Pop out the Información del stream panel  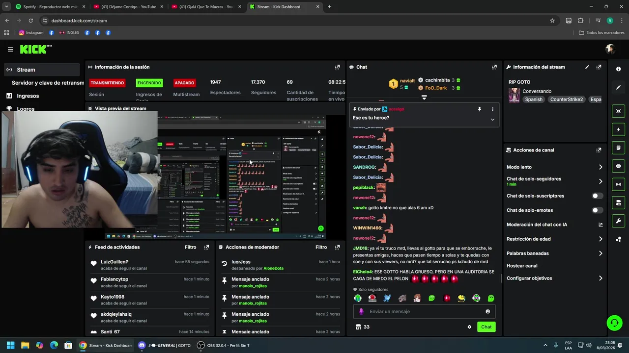[599, 67]
